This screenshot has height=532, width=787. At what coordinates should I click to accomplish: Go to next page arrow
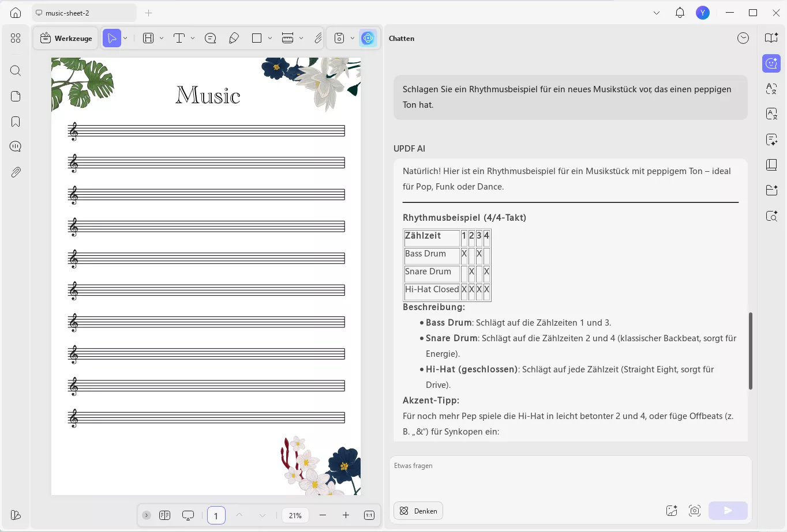[263, 515]
